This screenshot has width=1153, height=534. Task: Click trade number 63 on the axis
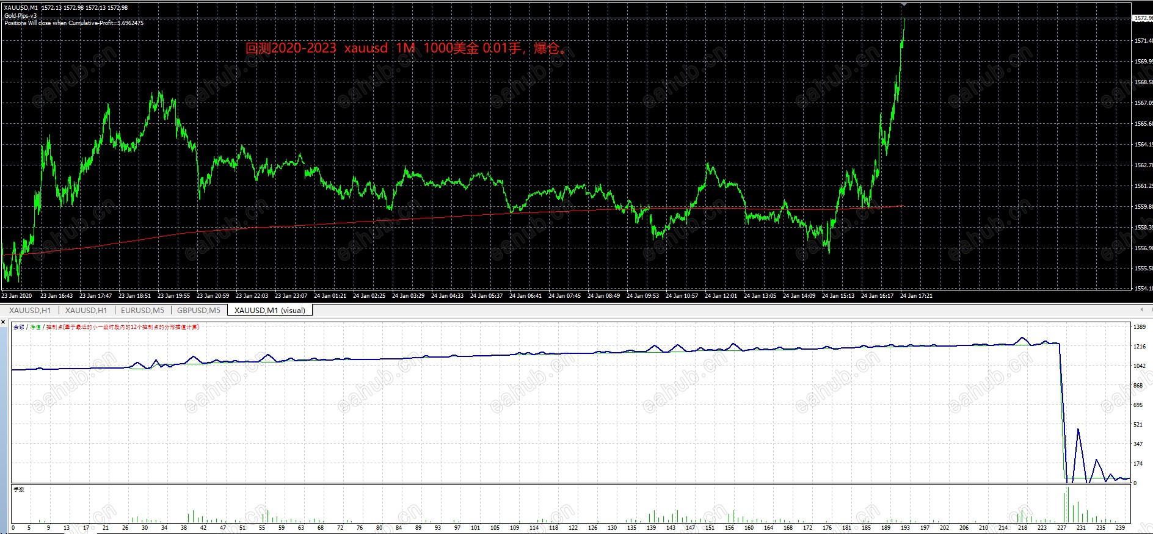coord(301,528)
